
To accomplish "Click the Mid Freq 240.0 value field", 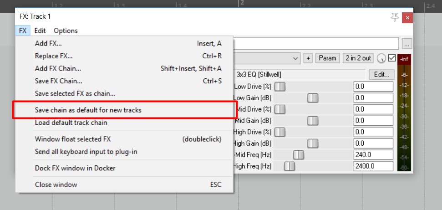I will 373,155.
